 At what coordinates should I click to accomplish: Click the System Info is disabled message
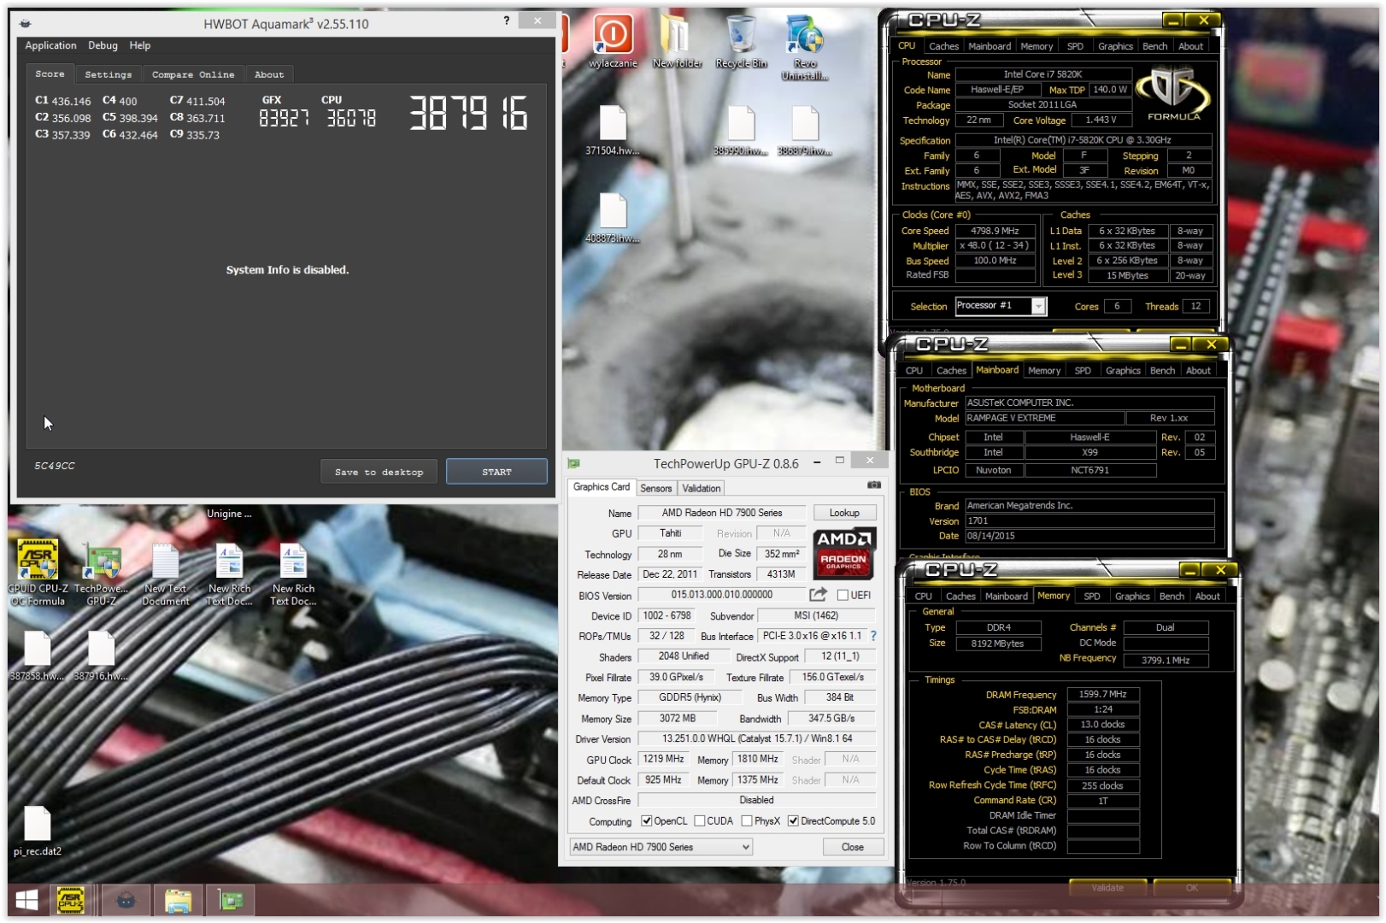point(287,269)
